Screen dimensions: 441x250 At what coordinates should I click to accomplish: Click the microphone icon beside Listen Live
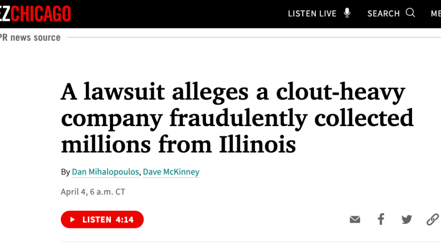347,13
